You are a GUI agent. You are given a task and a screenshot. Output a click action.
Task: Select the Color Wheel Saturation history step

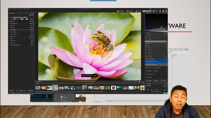156,65
